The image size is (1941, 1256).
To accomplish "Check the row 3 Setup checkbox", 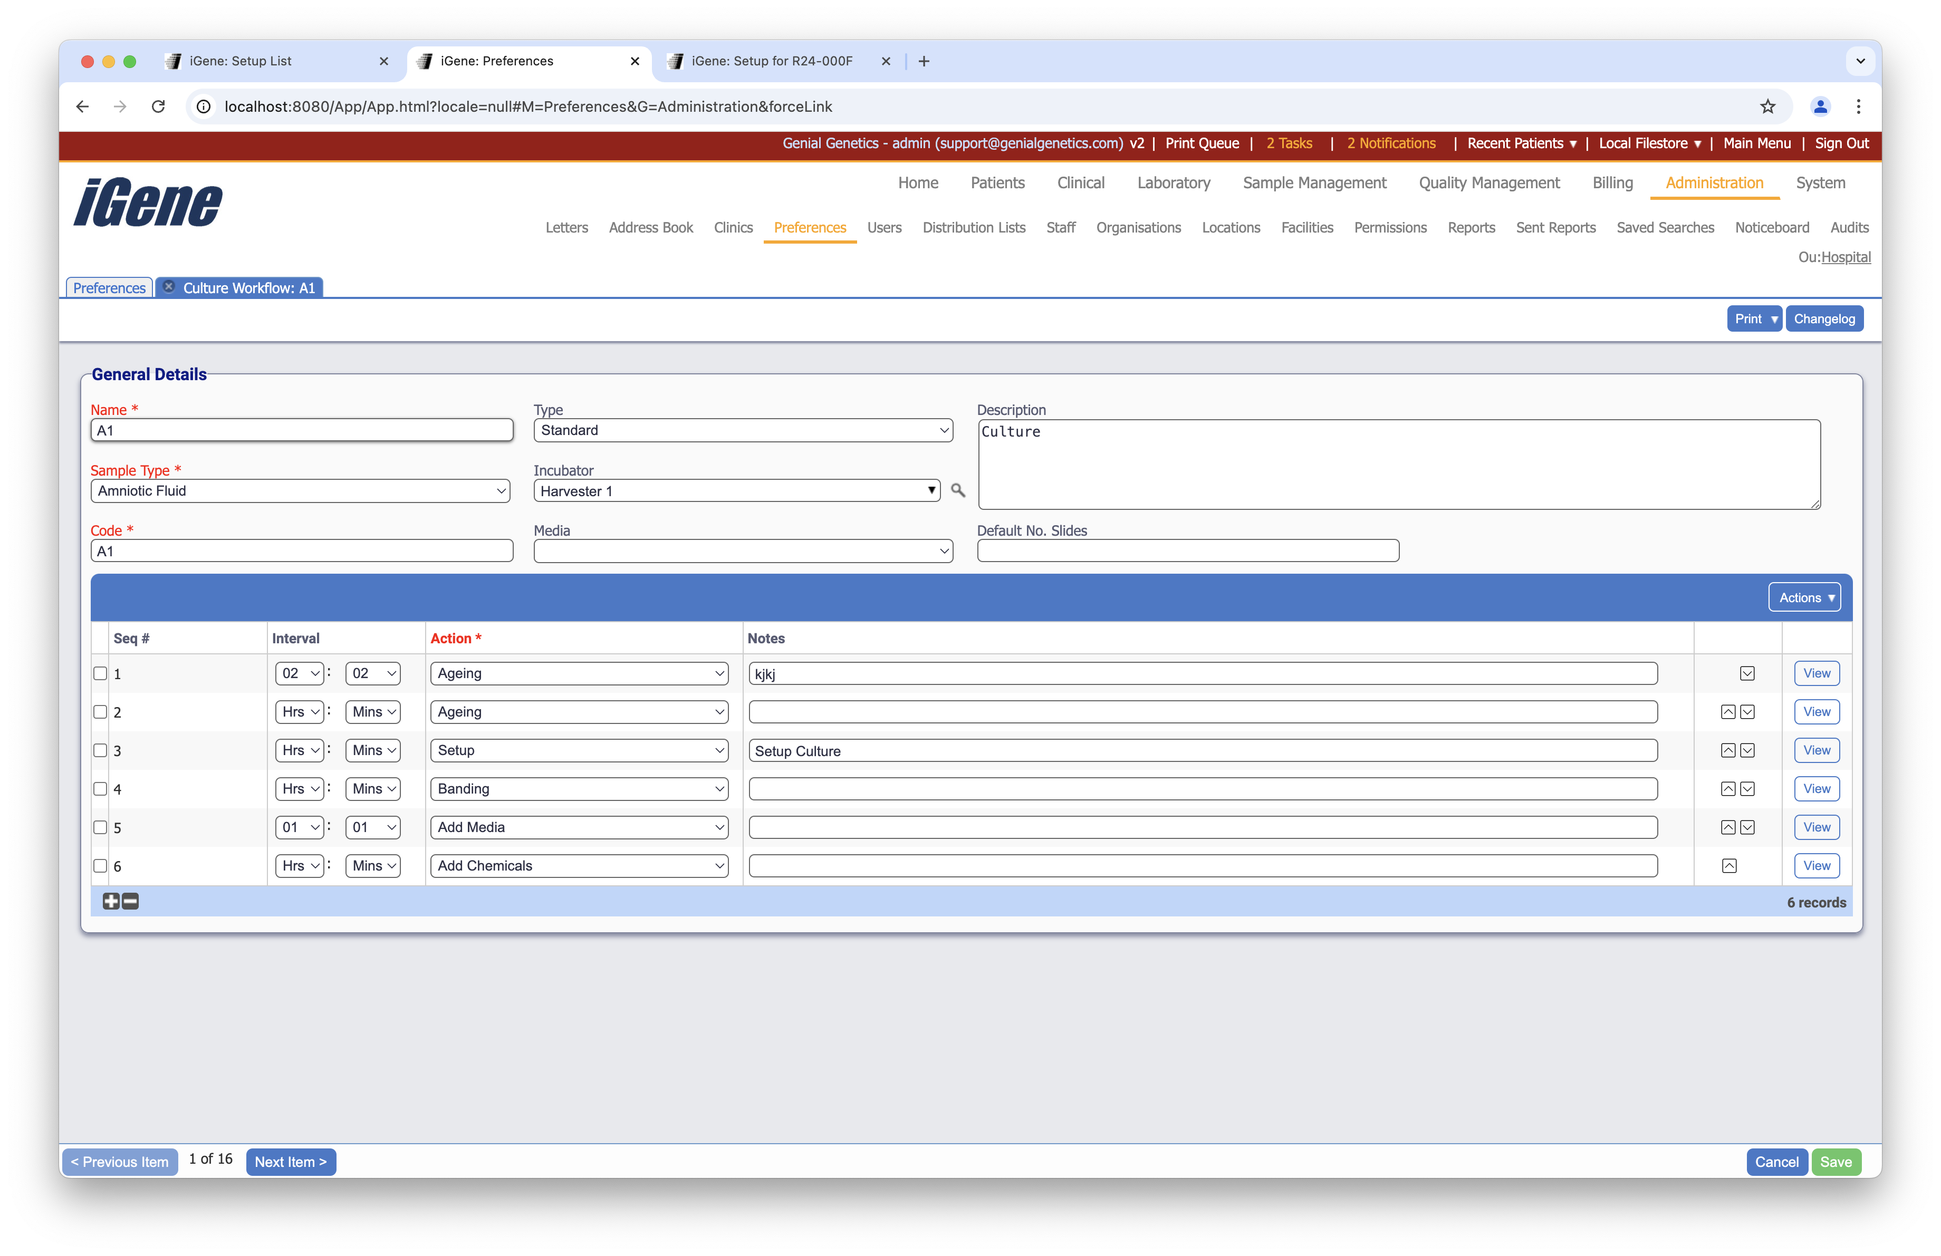I will [x=100, y=751].
